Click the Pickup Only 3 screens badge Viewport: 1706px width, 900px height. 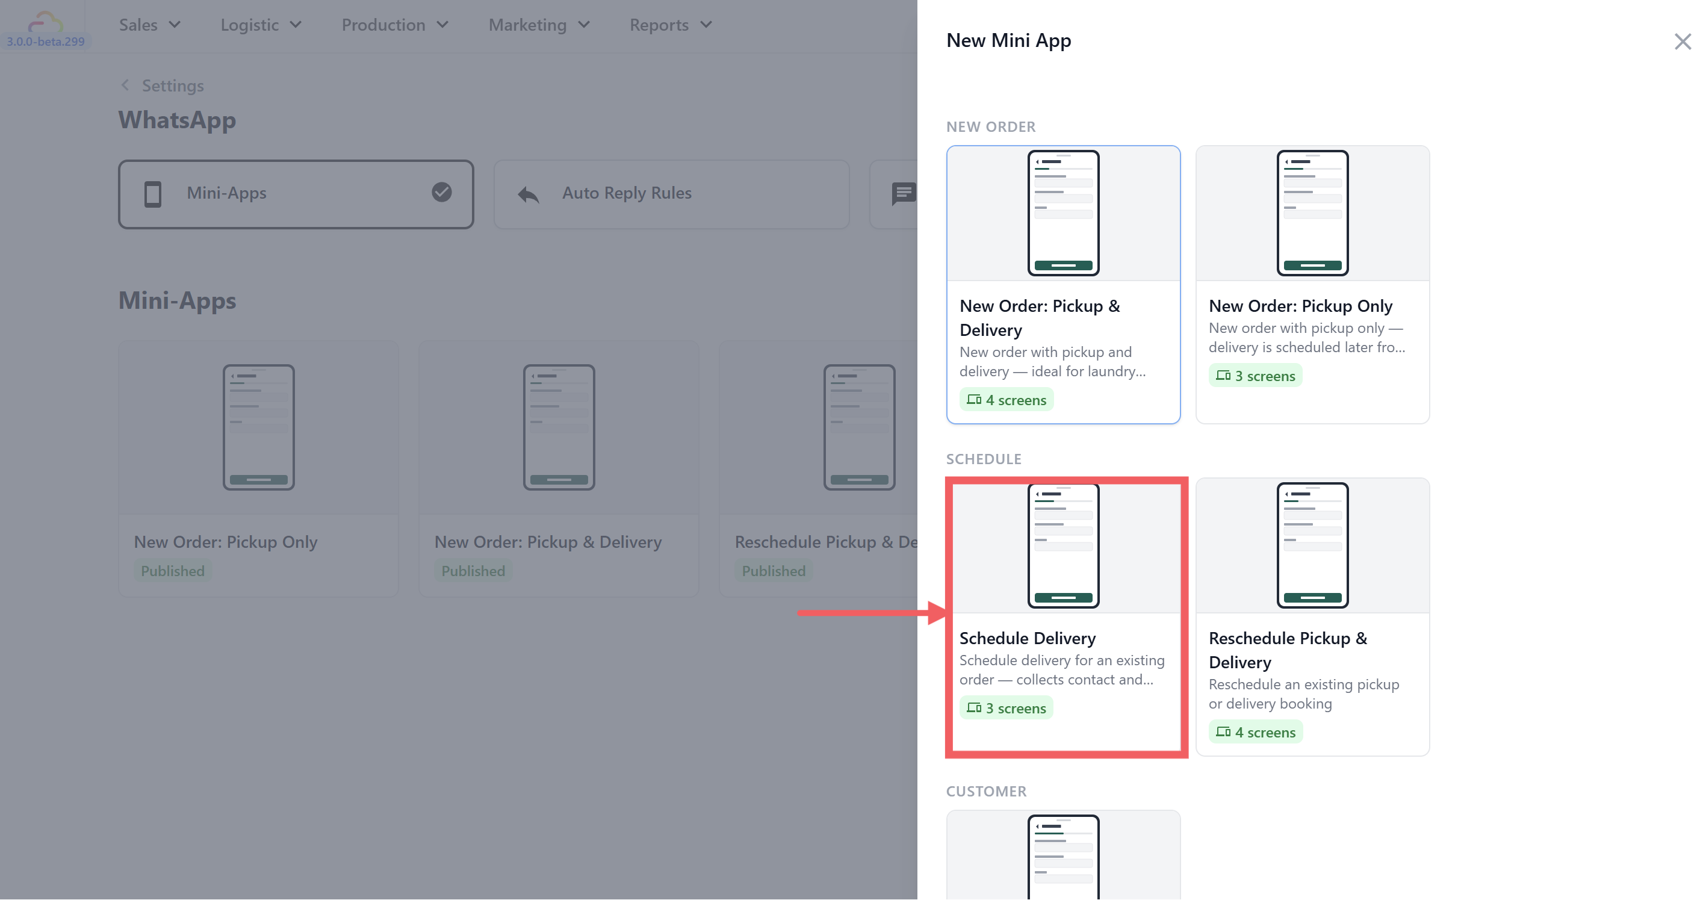point(1255,376)
